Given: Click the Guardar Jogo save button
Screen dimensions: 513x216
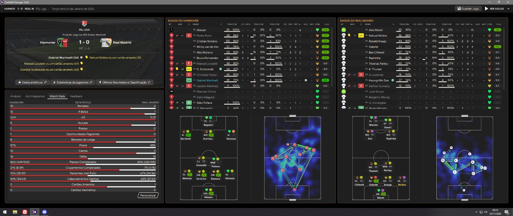Looking at the screenshot, I should coord(468,9).
